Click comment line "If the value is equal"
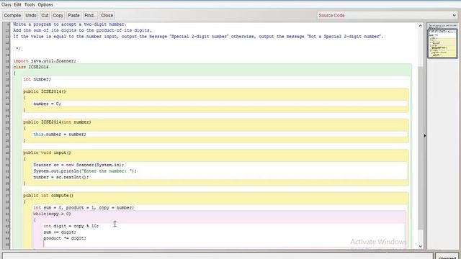Viewport: 461px width, 259px height. pos(198,37)
